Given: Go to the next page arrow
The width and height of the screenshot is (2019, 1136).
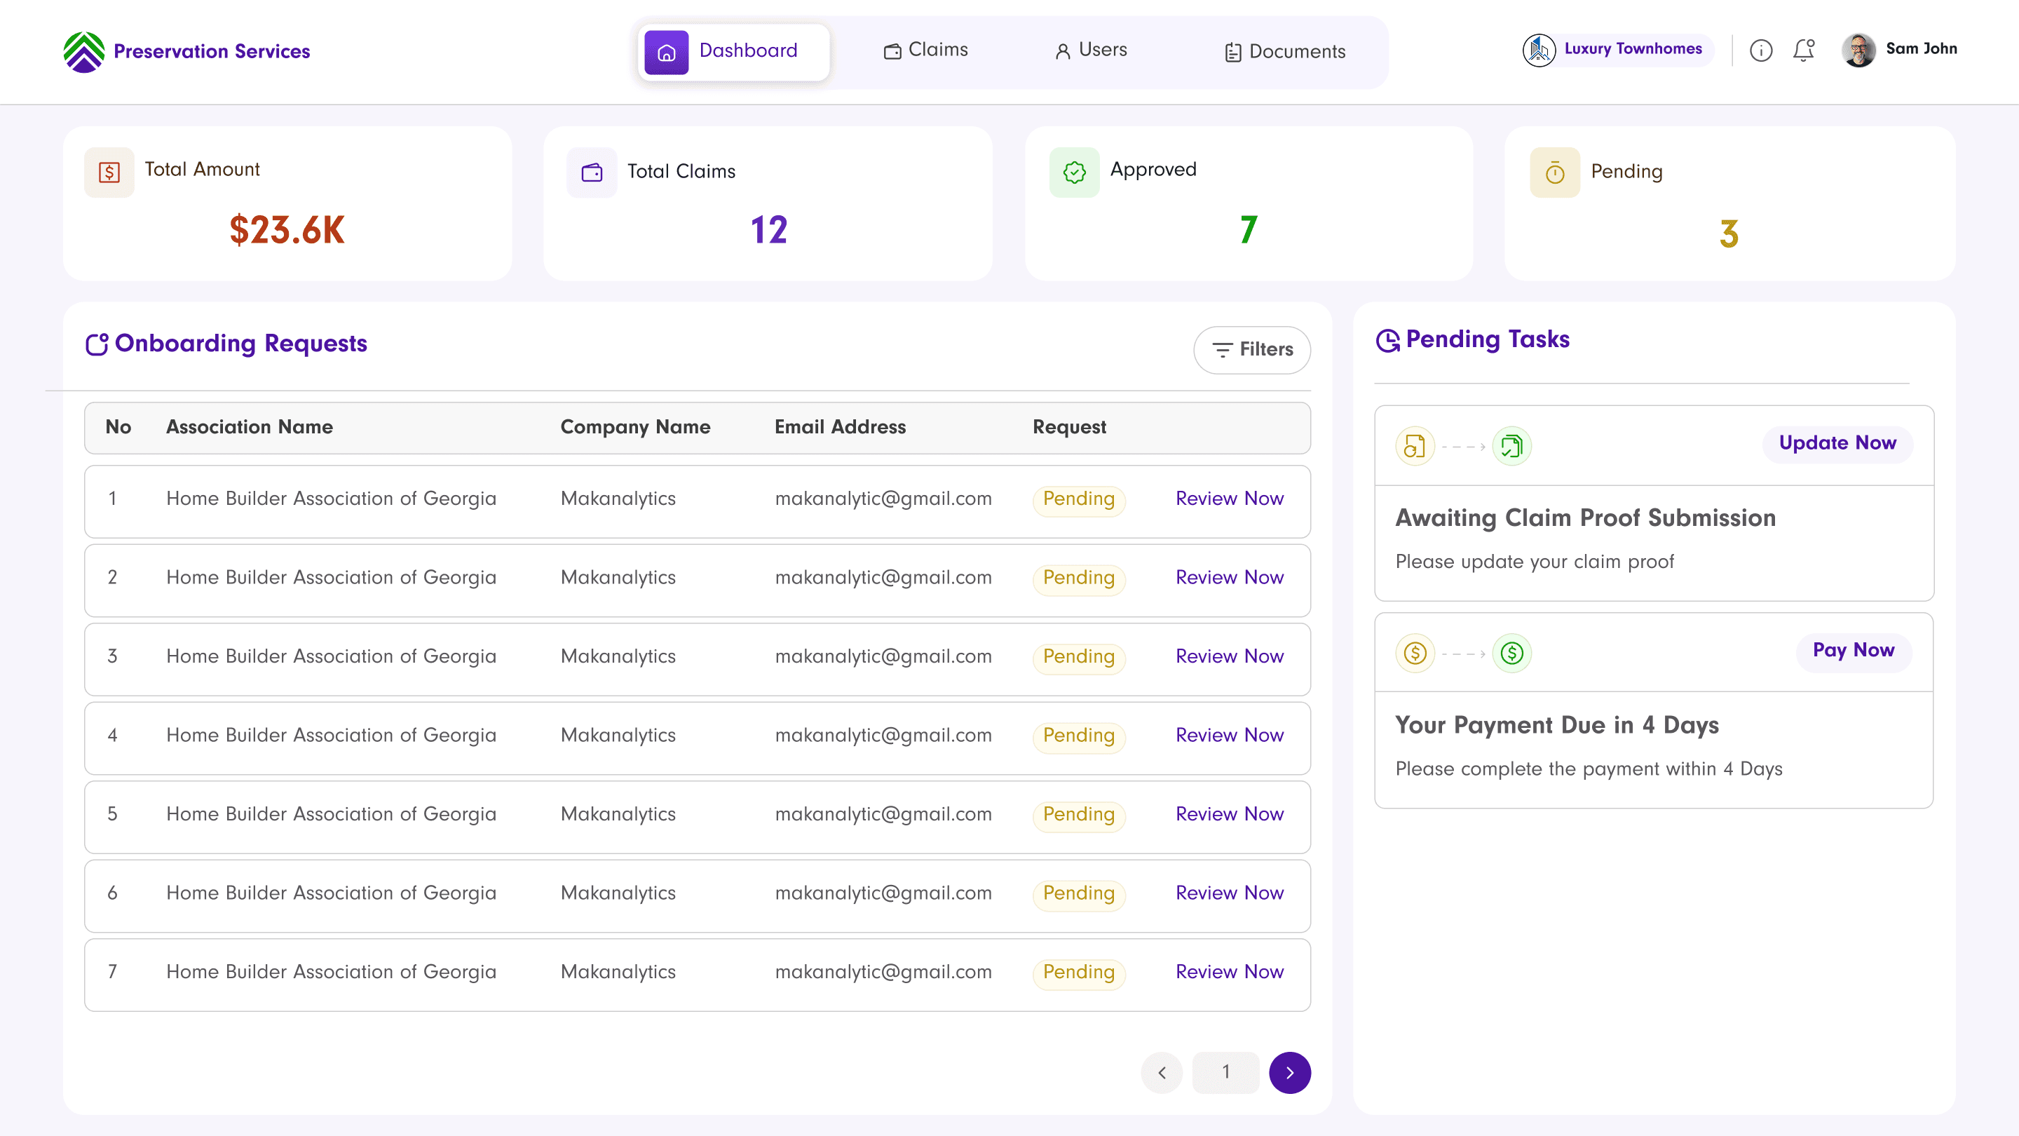Looking at the screenshot, I should coord(1290,1072).
